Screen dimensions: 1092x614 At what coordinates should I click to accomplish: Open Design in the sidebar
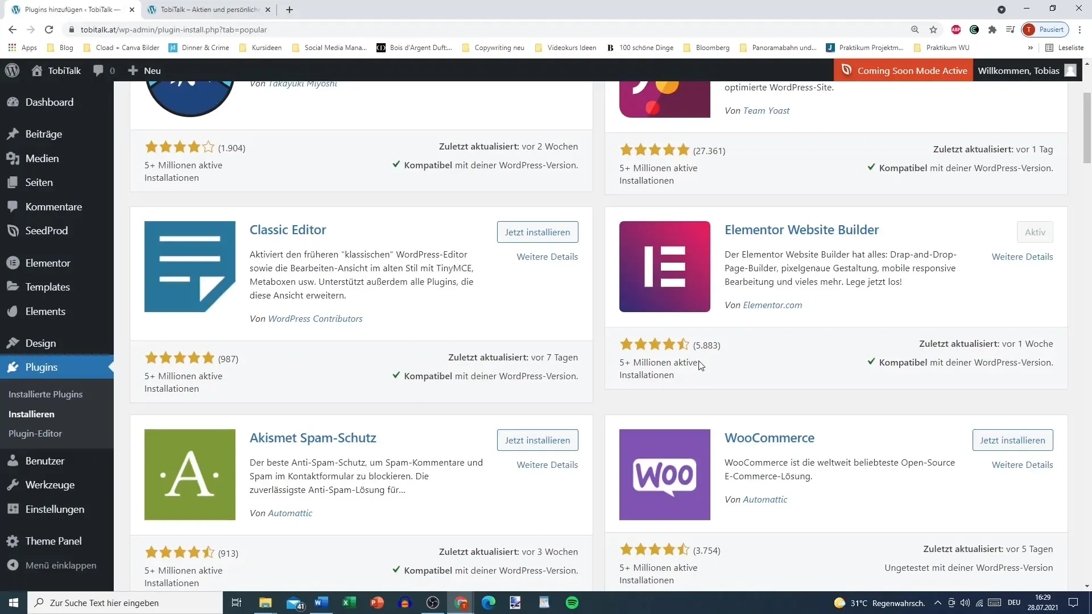[41, 343]
